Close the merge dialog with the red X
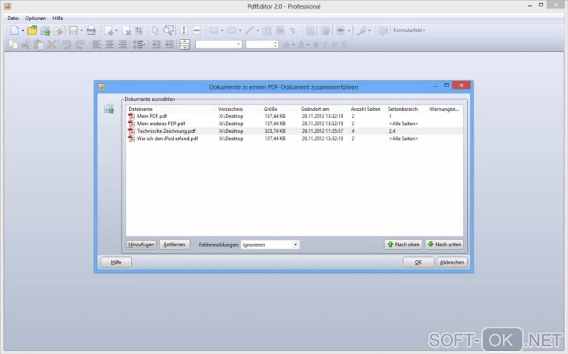Screen dimensions: 568x354 (x=461, y=85)
